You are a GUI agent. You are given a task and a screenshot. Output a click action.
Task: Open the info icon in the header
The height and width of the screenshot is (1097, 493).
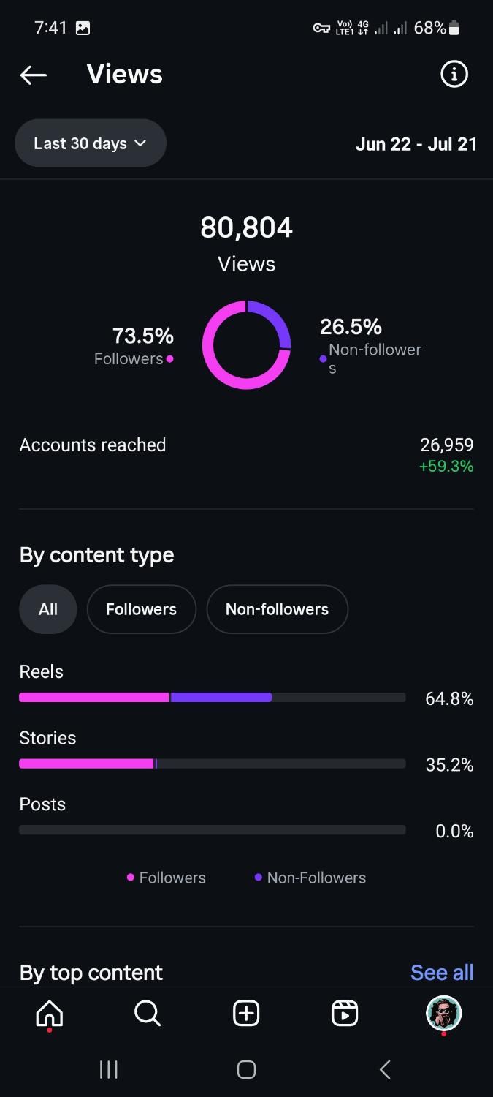[454, 75]
